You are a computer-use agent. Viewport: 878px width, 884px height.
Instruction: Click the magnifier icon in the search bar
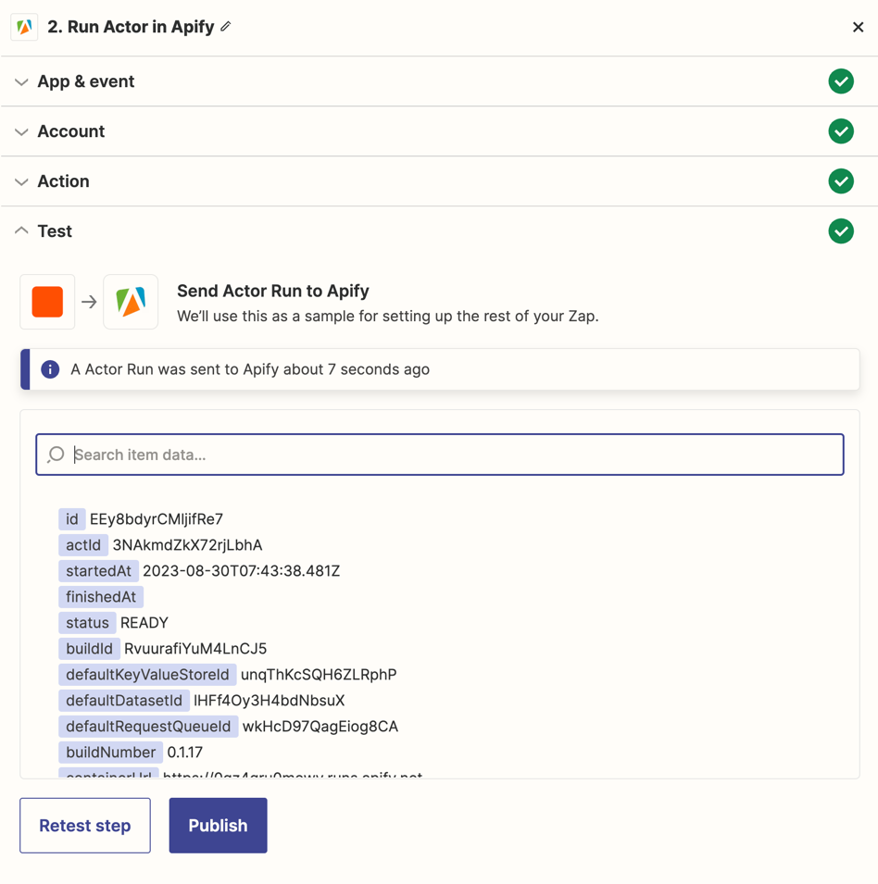coord(55,454)
